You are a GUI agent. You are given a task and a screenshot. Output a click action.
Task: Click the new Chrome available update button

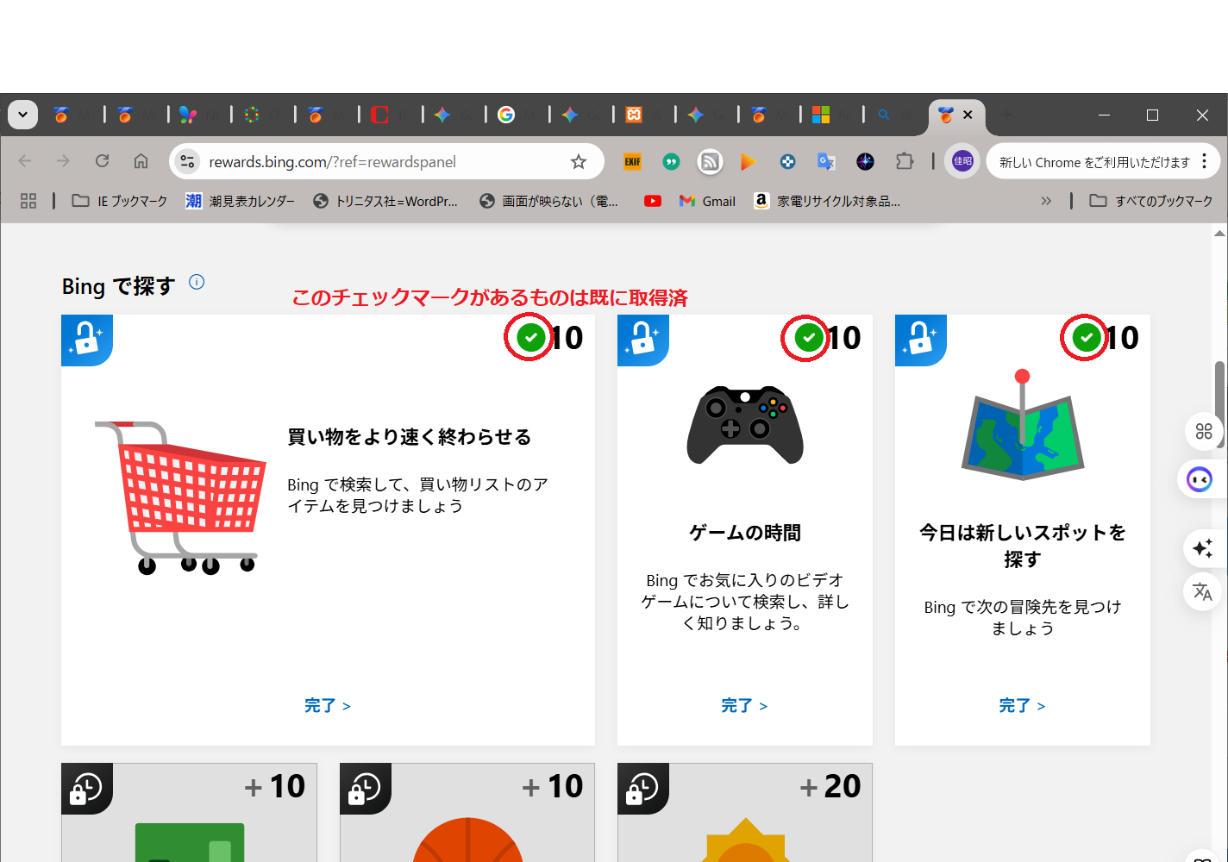1093,162
